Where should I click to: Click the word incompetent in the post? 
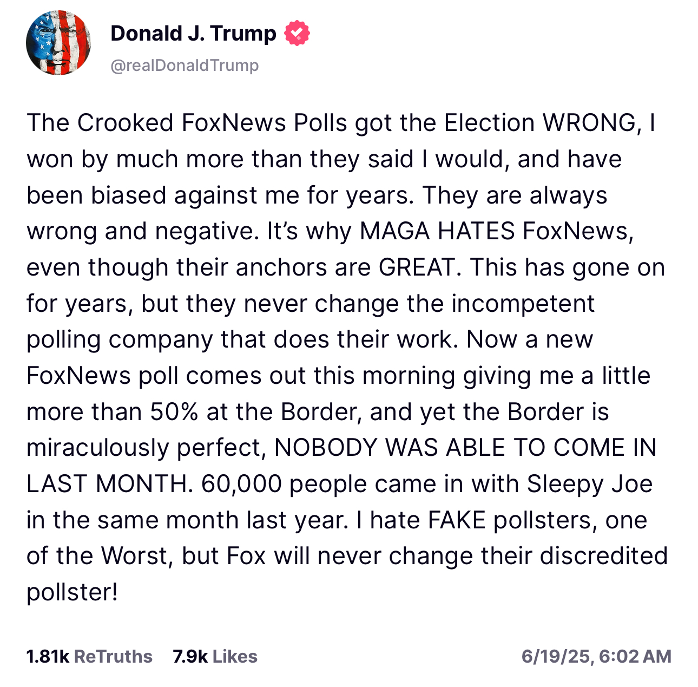point(523,304)
